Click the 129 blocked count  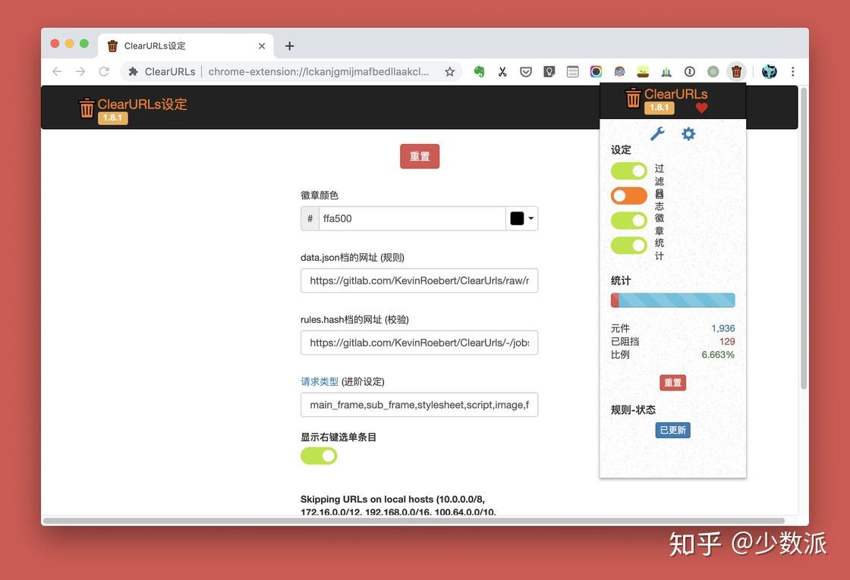pos(727,342)
